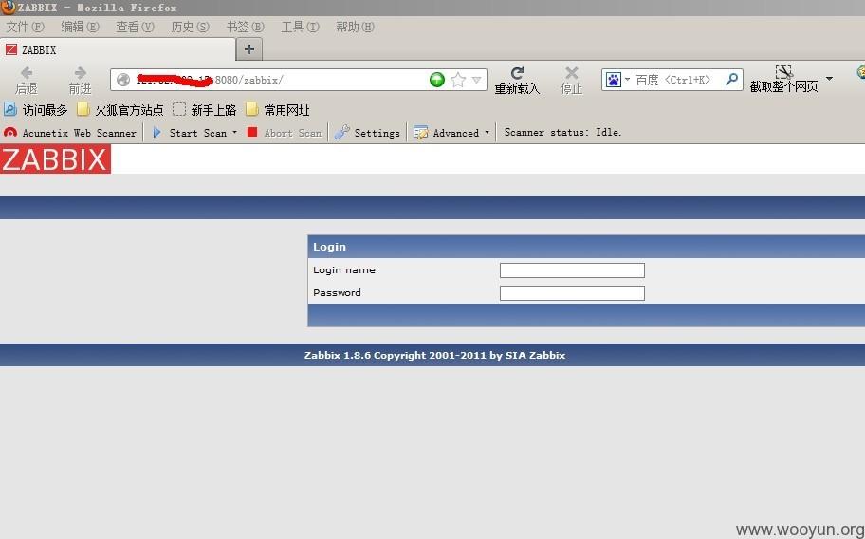Open the 帮助 menu
865x539 pixels.
coord(355,27)
